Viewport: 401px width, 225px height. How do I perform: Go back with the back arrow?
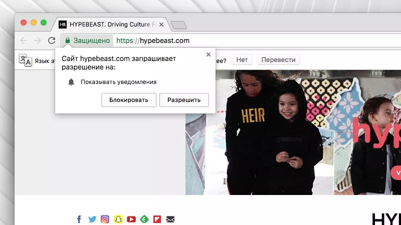click(x=24, y=40)
